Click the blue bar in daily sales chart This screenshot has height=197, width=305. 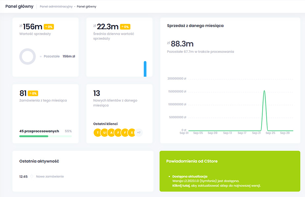pos(145,69)
